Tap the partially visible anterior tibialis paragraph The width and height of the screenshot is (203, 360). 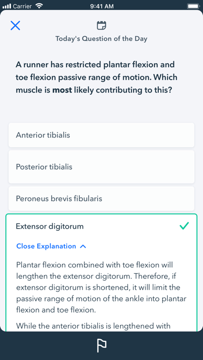click(93, 326)
